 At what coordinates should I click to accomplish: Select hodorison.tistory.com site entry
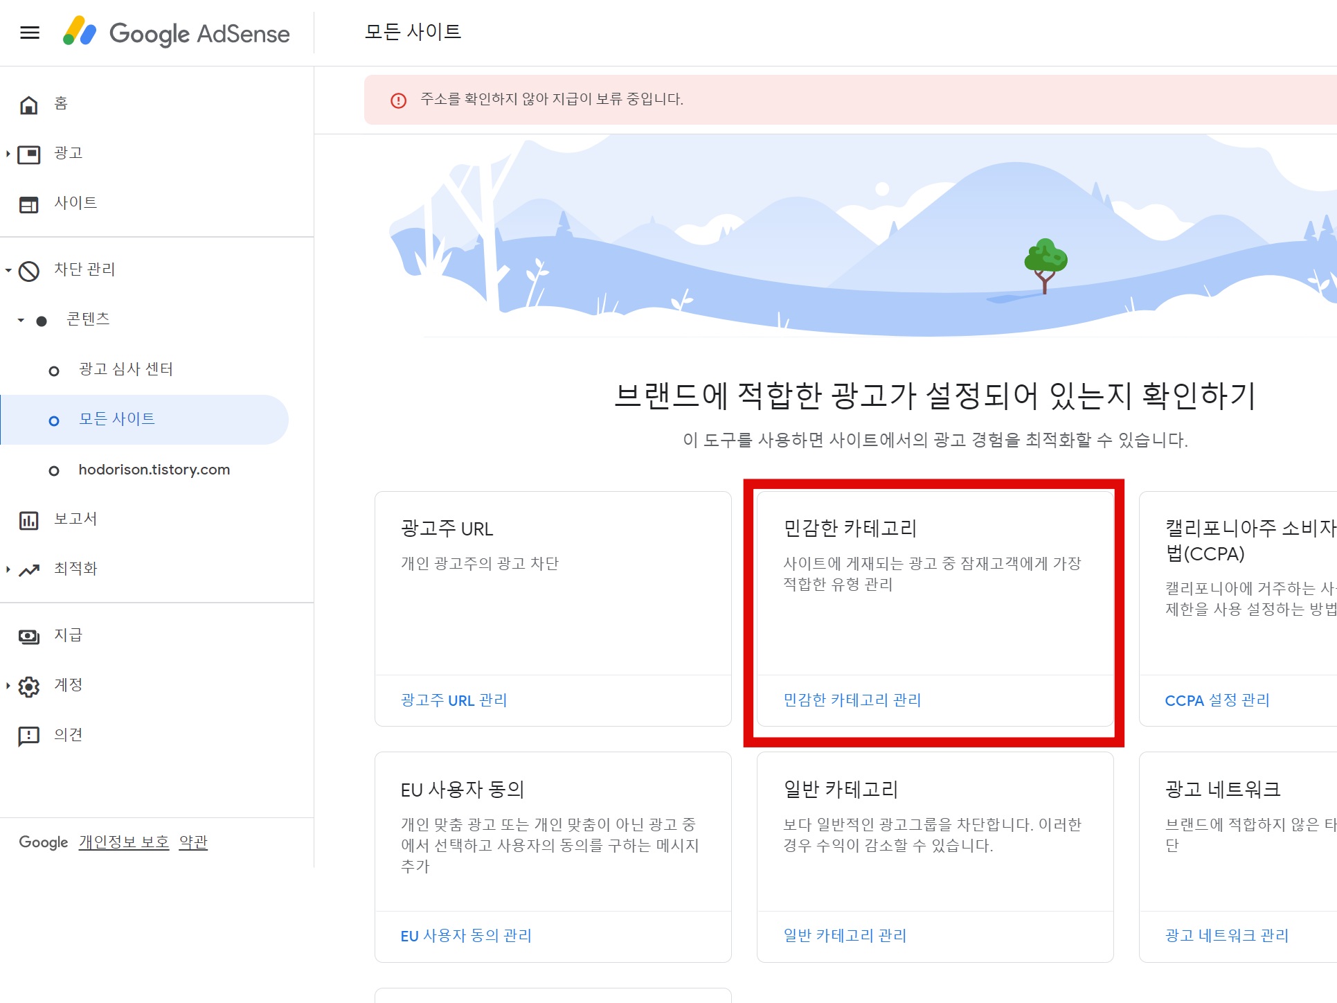154,470
